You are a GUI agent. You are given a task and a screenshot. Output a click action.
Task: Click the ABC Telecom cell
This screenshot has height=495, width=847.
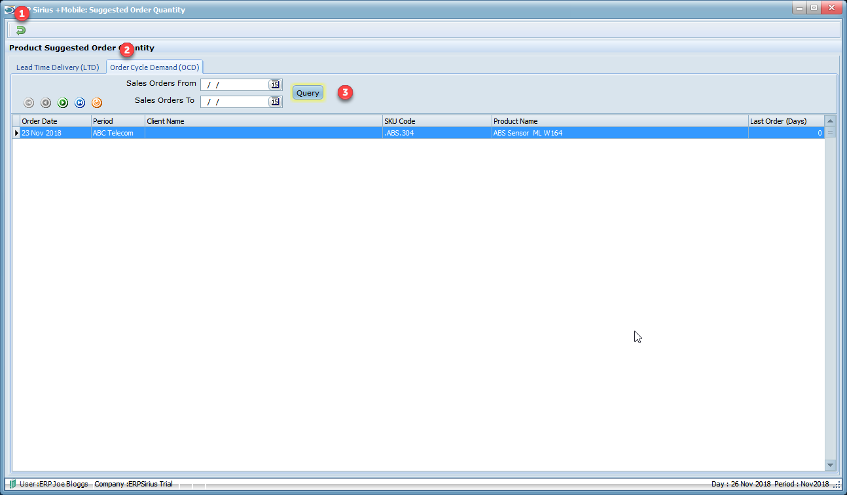[118, 133]
